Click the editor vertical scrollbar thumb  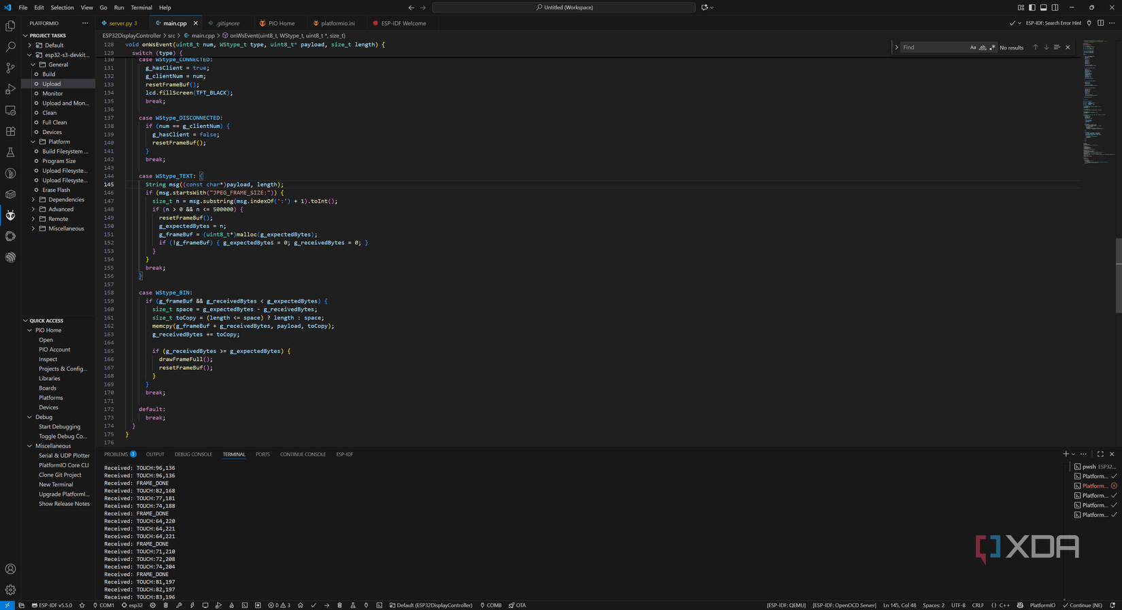point(1119,275)
